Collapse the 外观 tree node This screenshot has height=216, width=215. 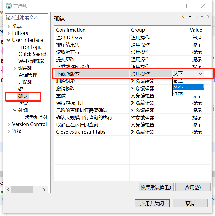pos(15,110)
